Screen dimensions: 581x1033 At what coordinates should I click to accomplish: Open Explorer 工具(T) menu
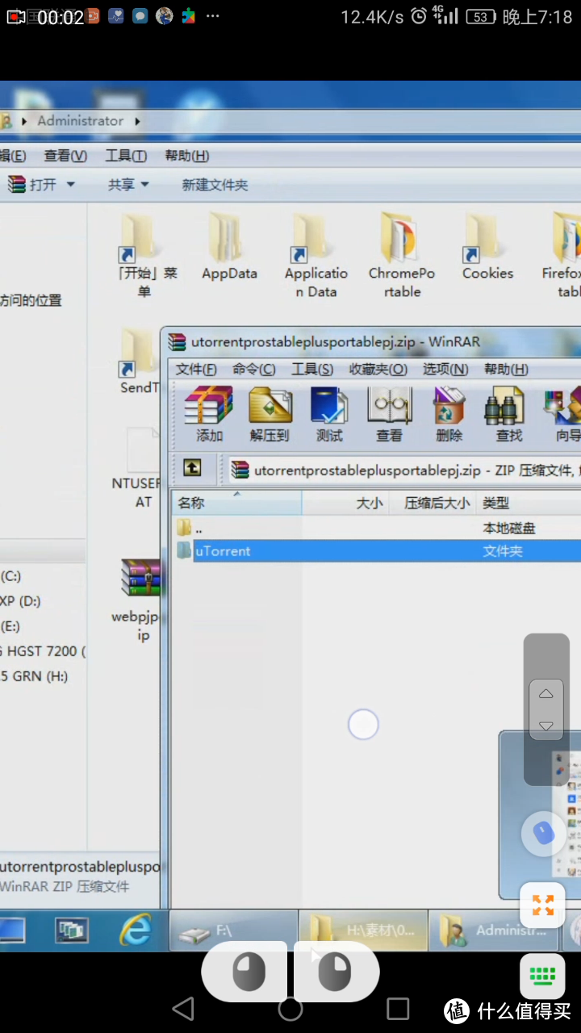pyautogui.click(x=126, y=156)
